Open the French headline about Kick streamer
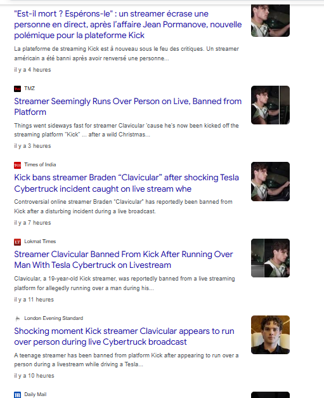This screenshot has height=398, width=324. coord(128,24)
